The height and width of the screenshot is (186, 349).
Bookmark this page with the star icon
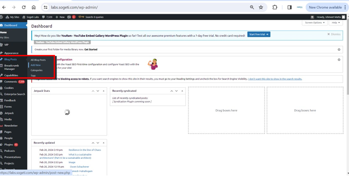tap(261, 7)
